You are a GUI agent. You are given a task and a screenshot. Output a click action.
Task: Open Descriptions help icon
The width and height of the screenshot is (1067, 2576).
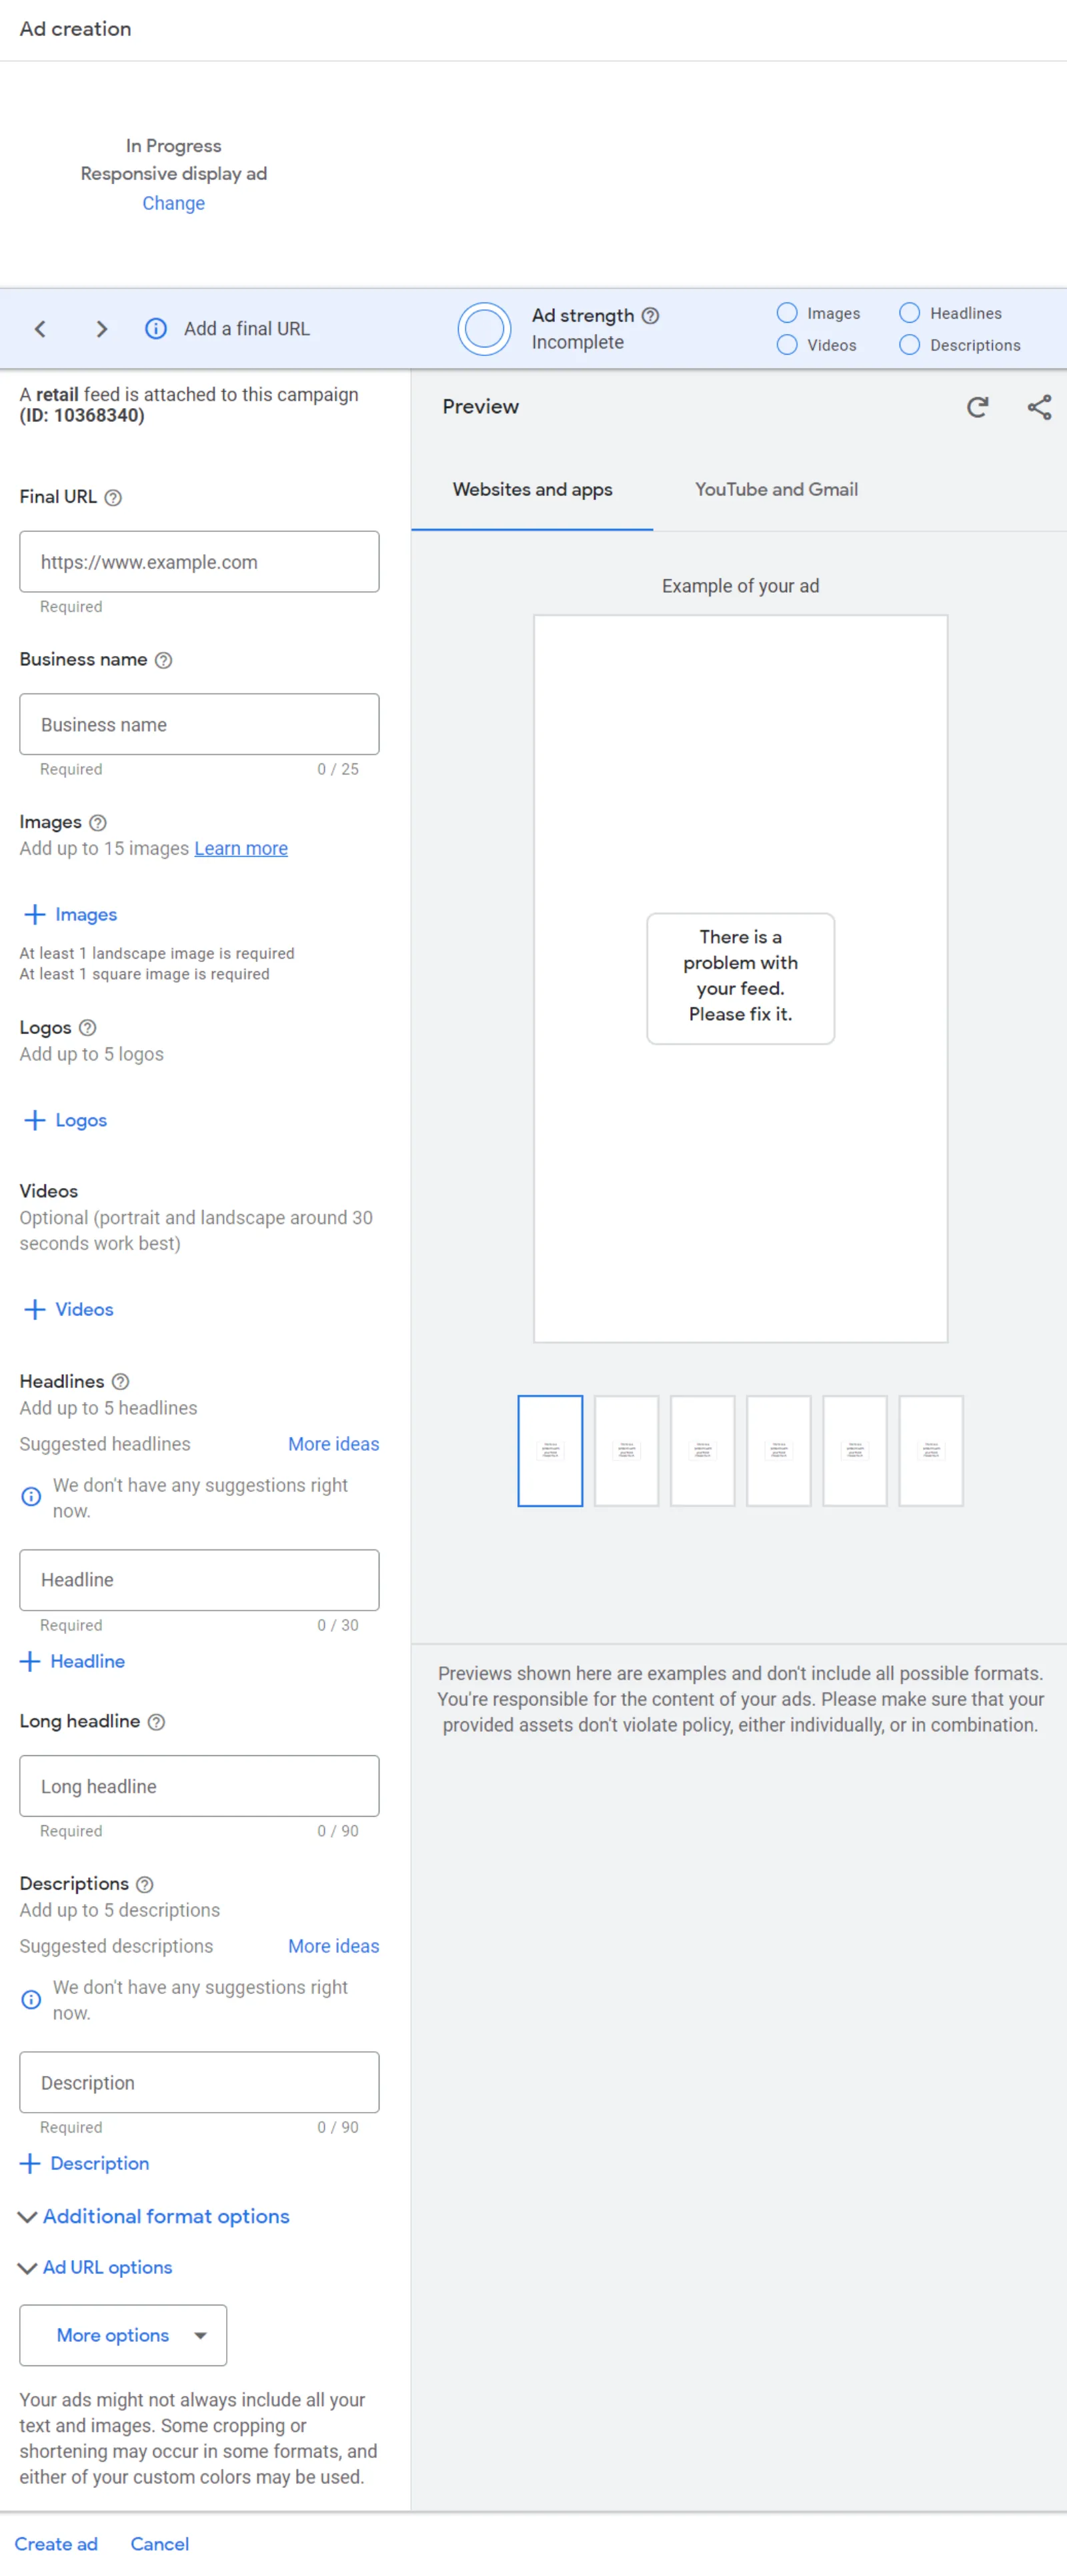145,1884
